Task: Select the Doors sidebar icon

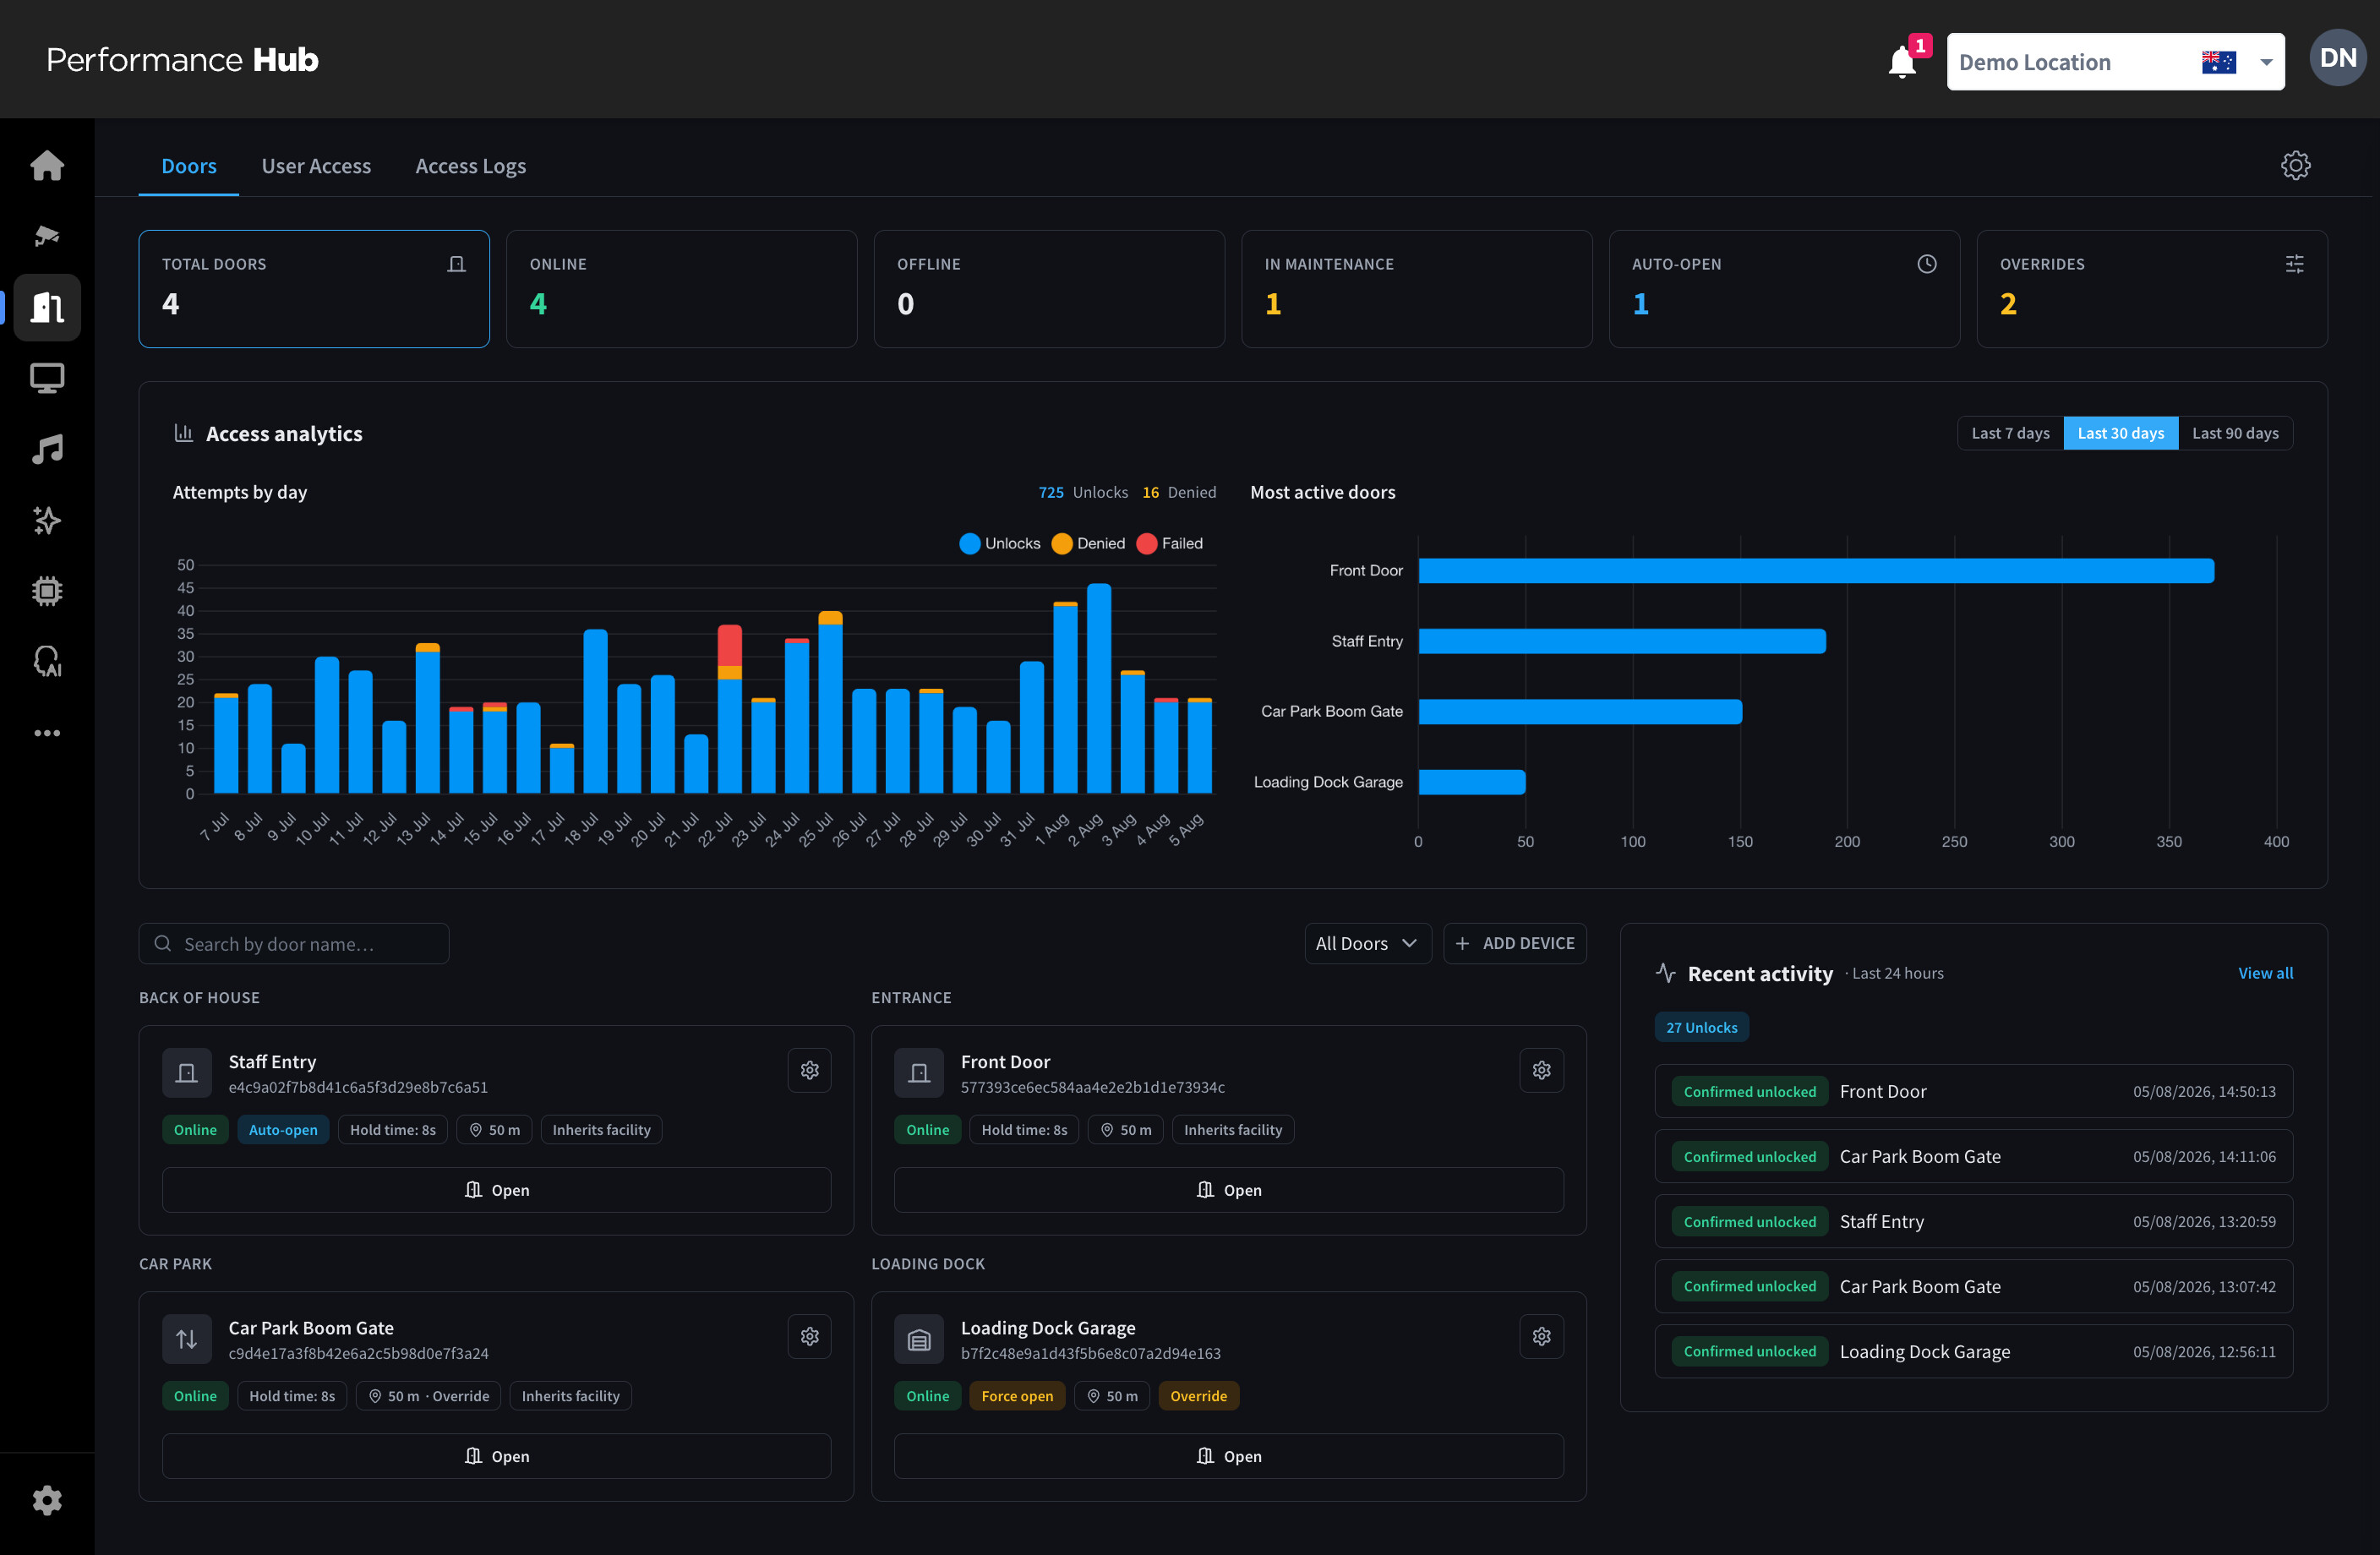Action: pos(47,307)
